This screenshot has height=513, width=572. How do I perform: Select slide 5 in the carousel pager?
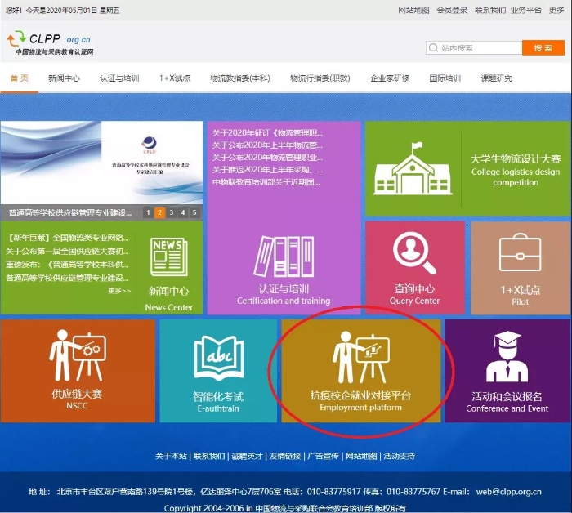point(194,213)
